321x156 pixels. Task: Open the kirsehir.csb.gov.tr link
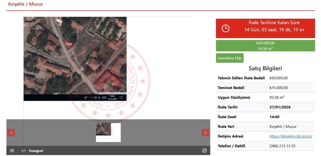point(291,136)
